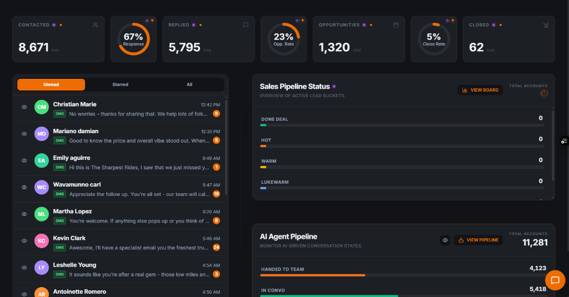569x297 pixels.
Task: Click the Christian Marie CM avatar
Action: (42, 107)
